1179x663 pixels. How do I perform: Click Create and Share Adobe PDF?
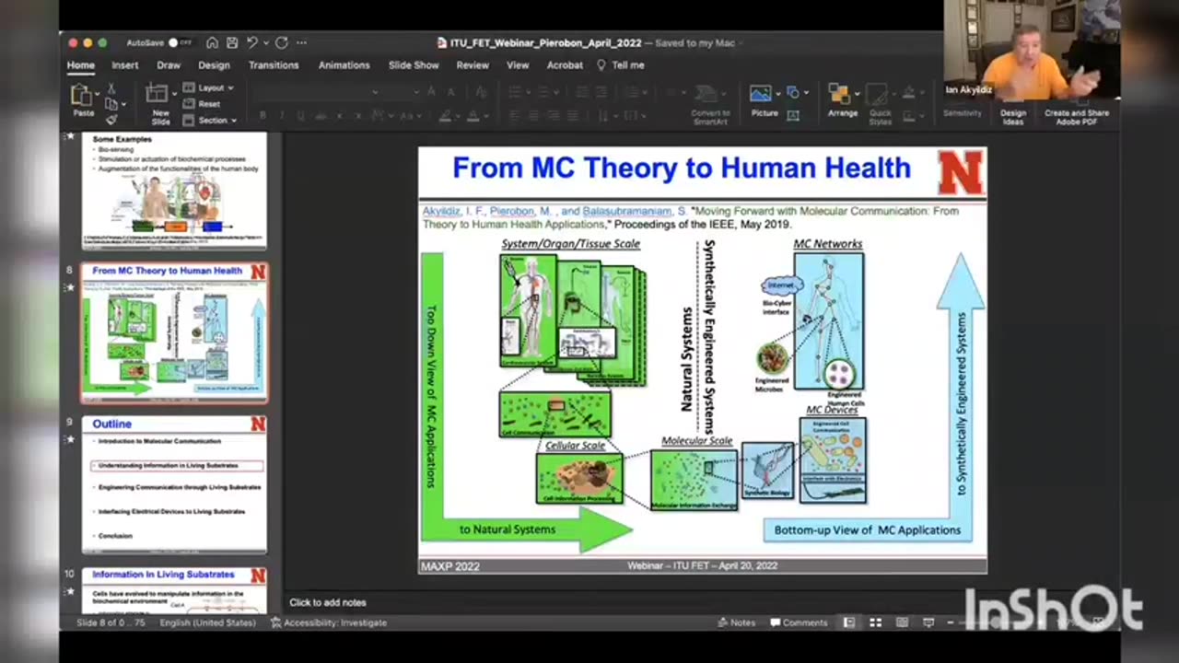(1076, 117)
